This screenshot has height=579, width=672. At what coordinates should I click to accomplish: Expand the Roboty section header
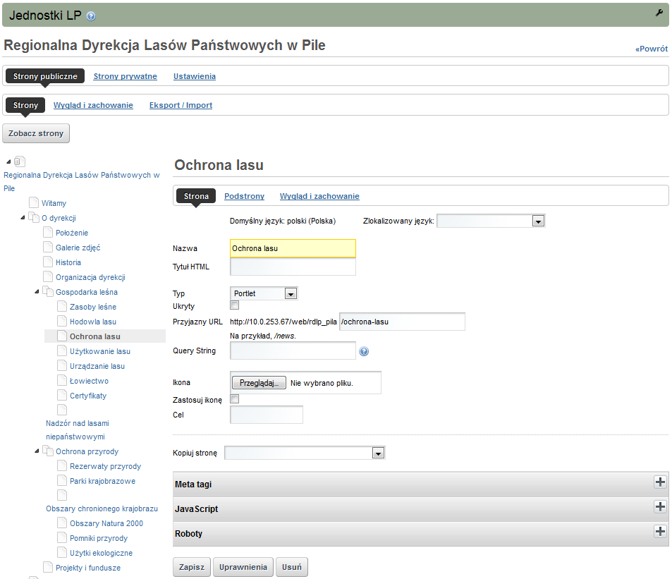coord(420,534)
